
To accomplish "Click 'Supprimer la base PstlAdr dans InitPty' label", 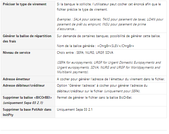I will pos(27,112).
